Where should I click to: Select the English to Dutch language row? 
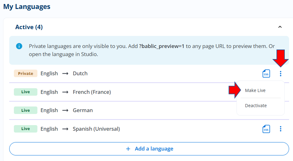149,74
